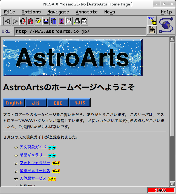Image resolution: width=176 pixels, height=194 pixels.
Task: Open the Navigate menu
Action: click(58, 12)
